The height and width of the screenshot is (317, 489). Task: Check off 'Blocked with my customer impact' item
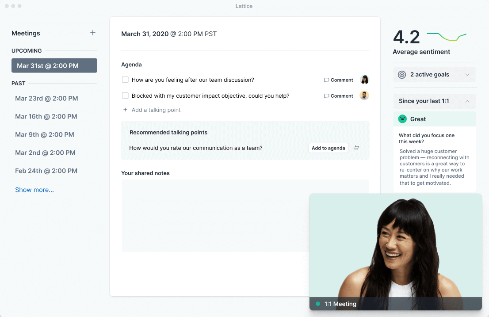pos(125,95)
